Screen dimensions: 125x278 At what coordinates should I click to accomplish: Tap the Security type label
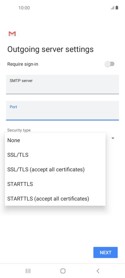tap(19, 130)
